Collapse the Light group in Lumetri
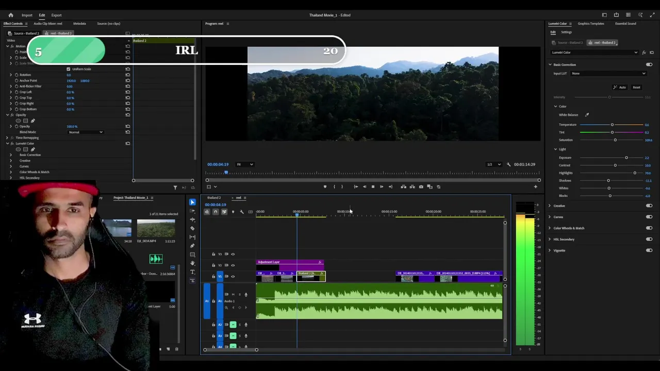Screen dimensions: 660x371 pos(556,149)
